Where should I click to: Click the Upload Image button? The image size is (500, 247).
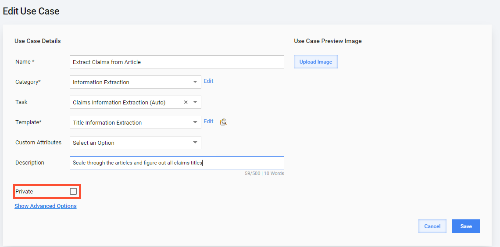(316, 62)
